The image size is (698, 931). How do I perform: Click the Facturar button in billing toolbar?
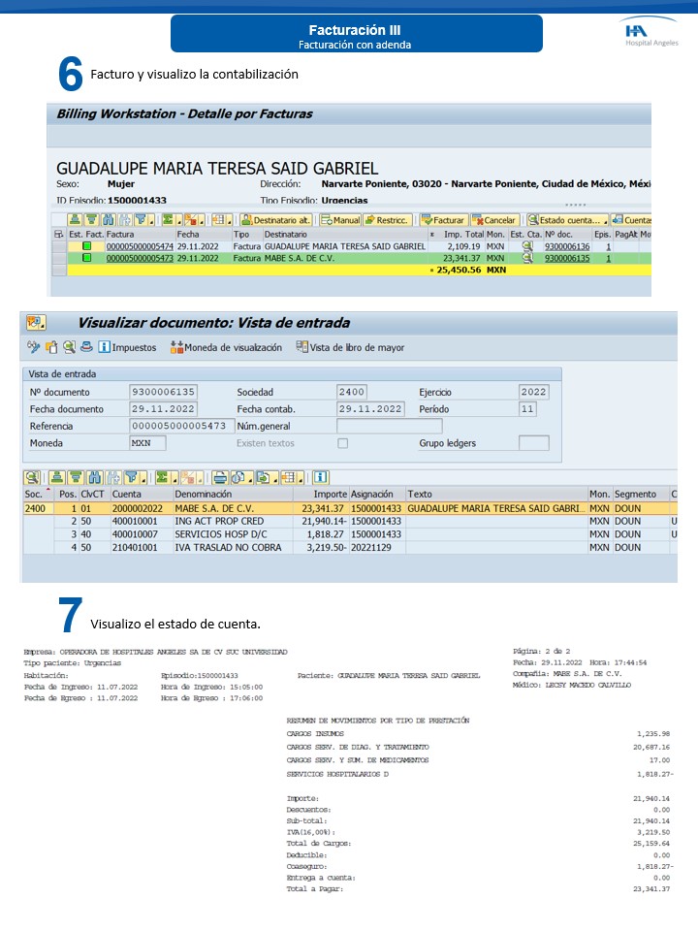click(444, 220)
